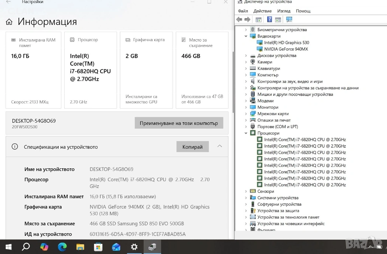387x254 pixels.
Task: Click the Help icon in Device Manager toolbar
Action: (269, 20)
